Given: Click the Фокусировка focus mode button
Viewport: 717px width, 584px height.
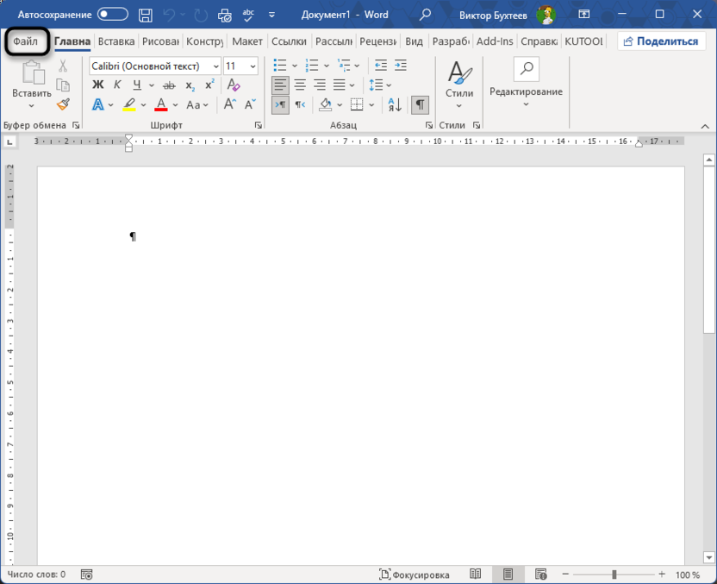Looking at the screenshot, I should point(415,575).
